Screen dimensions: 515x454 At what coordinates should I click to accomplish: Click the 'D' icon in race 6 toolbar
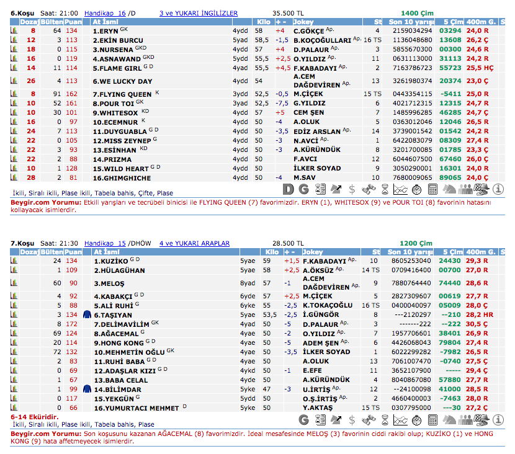point(289,189)
